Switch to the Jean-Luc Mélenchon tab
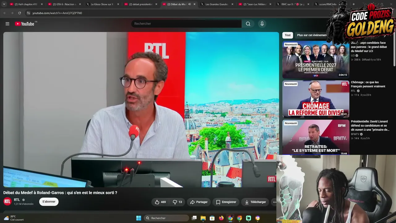 [x=255, y=4]
